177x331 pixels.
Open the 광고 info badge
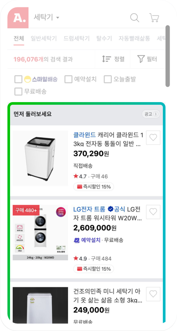click(x=151, y=114)
